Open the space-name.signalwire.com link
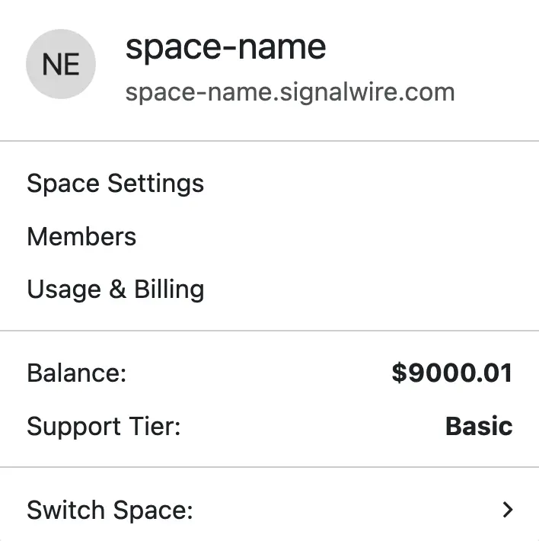 click(289, 92)
